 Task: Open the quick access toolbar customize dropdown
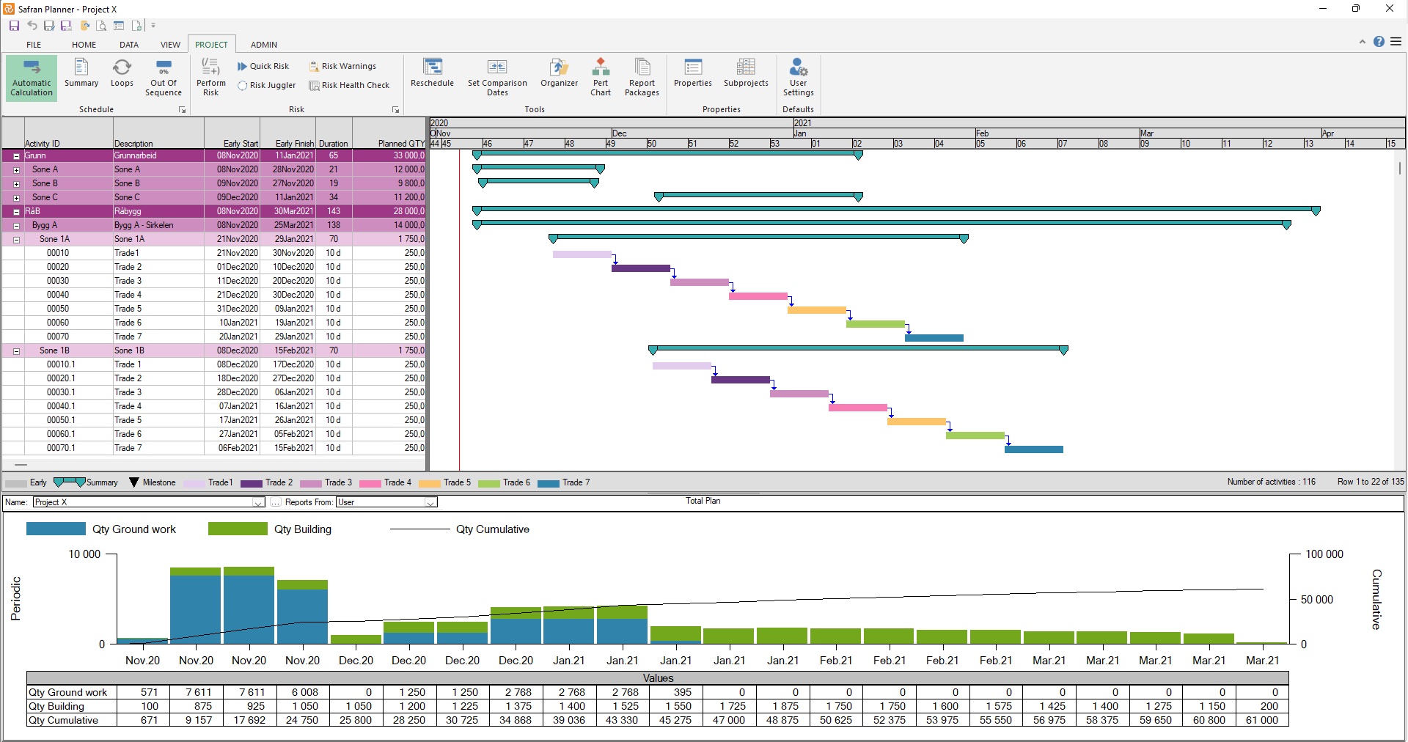(x=153, y=26)
